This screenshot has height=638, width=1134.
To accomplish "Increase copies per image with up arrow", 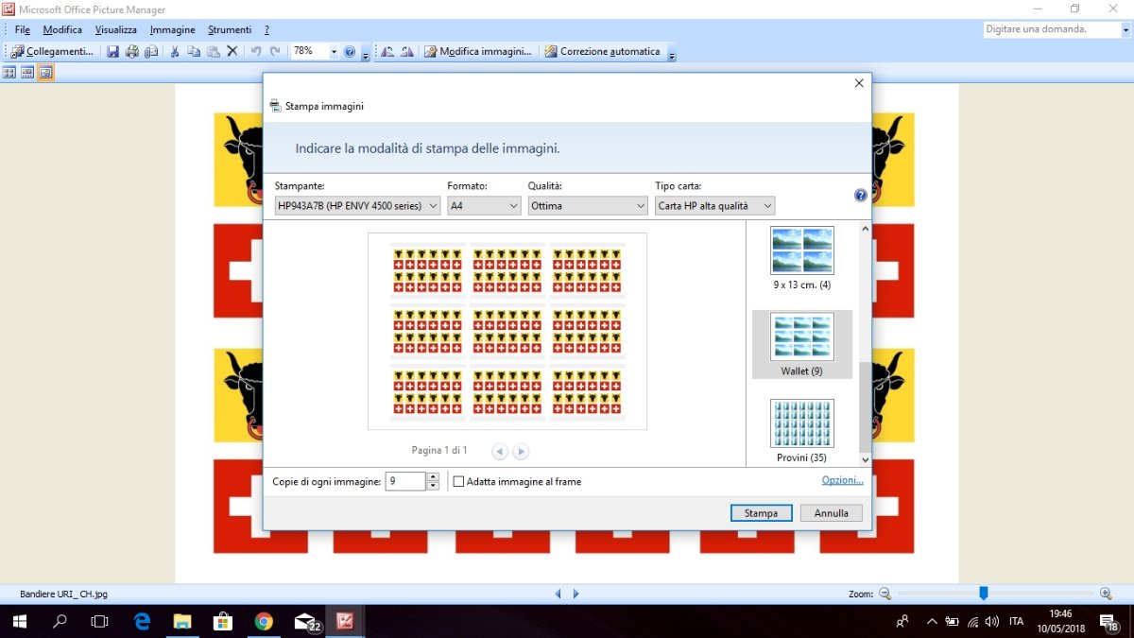I will [433, 477].
